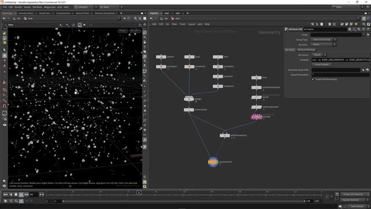
Task: Click the pause/play forward button
Action: click(x=21, y=194)
